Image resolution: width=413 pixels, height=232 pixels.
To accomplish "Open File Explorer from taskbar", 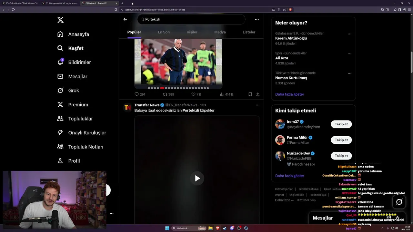I will [x=210, y=228].
